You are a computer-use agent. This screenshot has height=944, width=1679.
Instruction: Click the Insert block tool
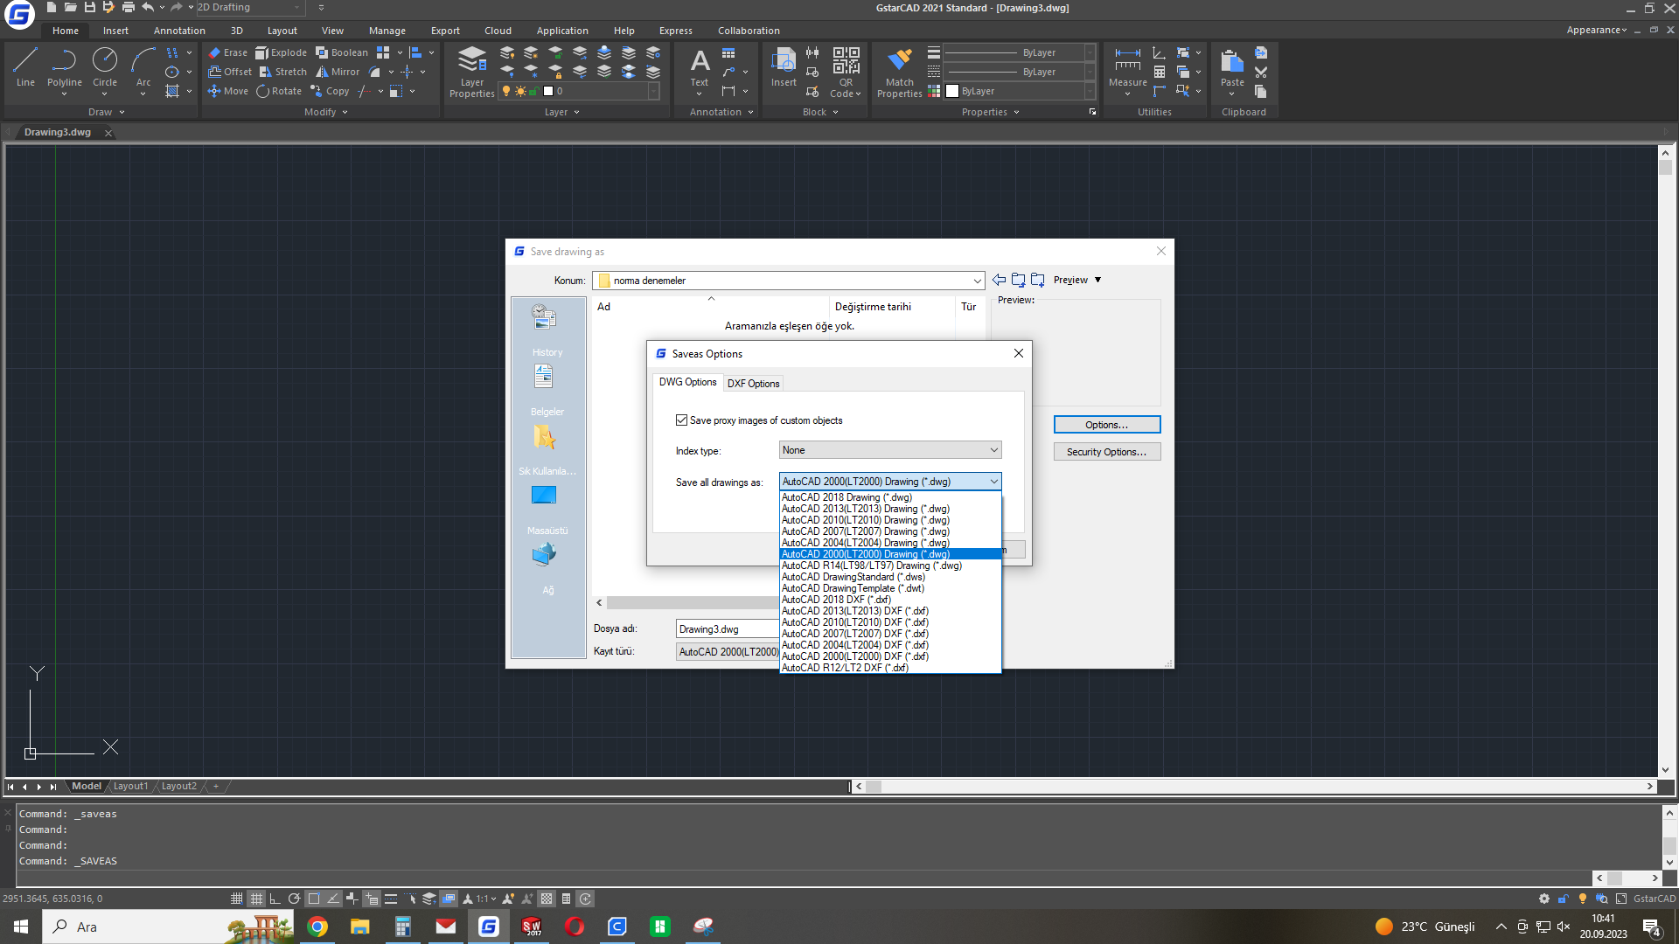point(784,67)
